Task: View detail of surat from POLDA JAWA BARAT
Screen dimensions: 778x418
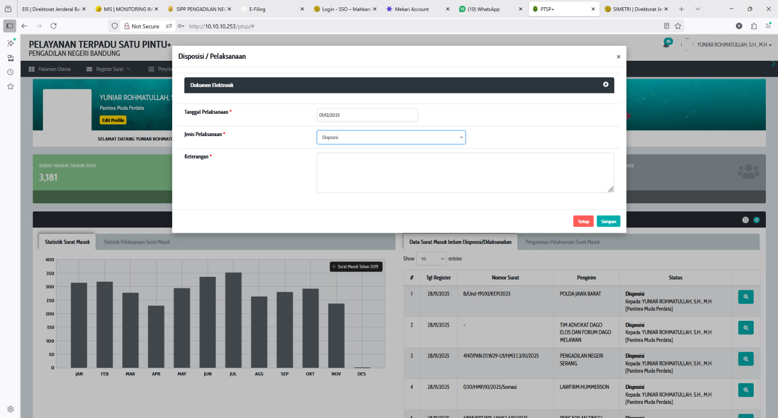Action: 745,297
